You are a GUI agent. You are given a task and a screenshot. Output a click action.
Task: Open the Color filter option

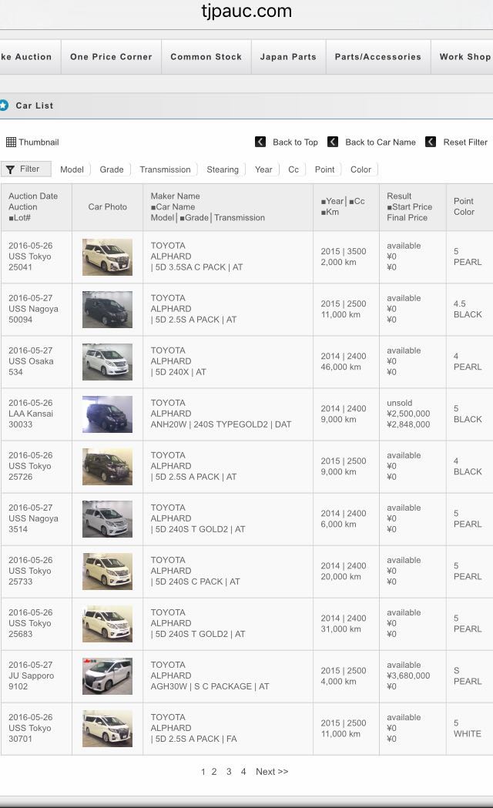tap(361, 169)
